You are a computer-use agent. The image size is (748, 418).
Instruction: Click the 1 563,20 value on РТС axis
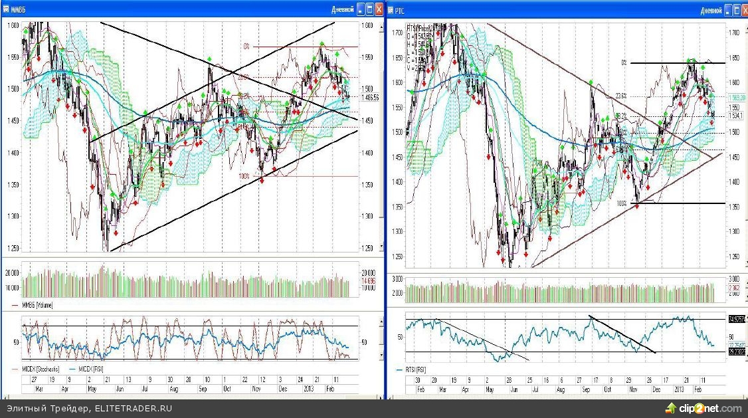(737, 97)
